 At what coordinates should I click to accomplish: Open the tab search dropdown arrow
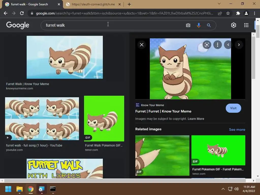pyautogui.click(x=219, y=4)
